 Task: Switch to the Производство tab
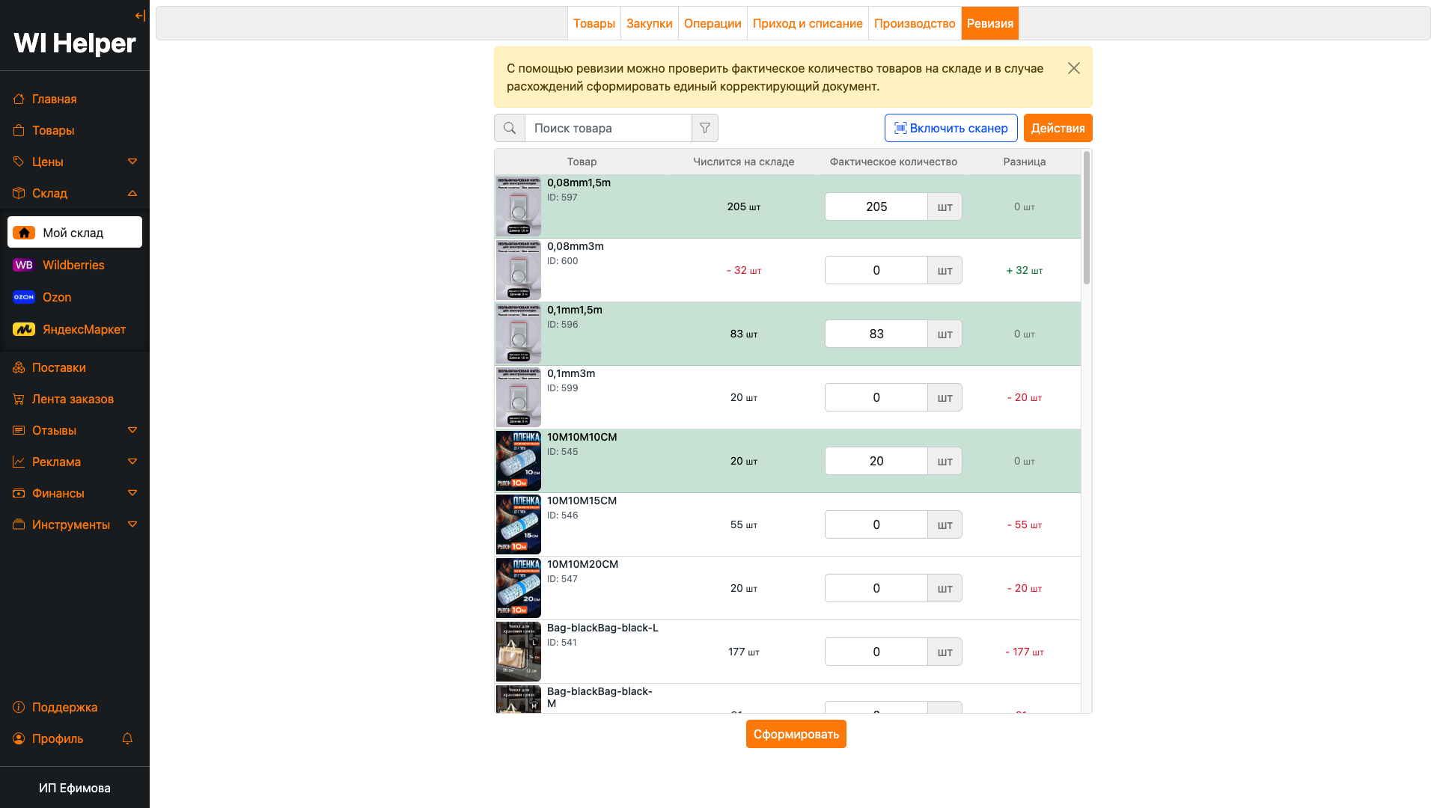914,23
